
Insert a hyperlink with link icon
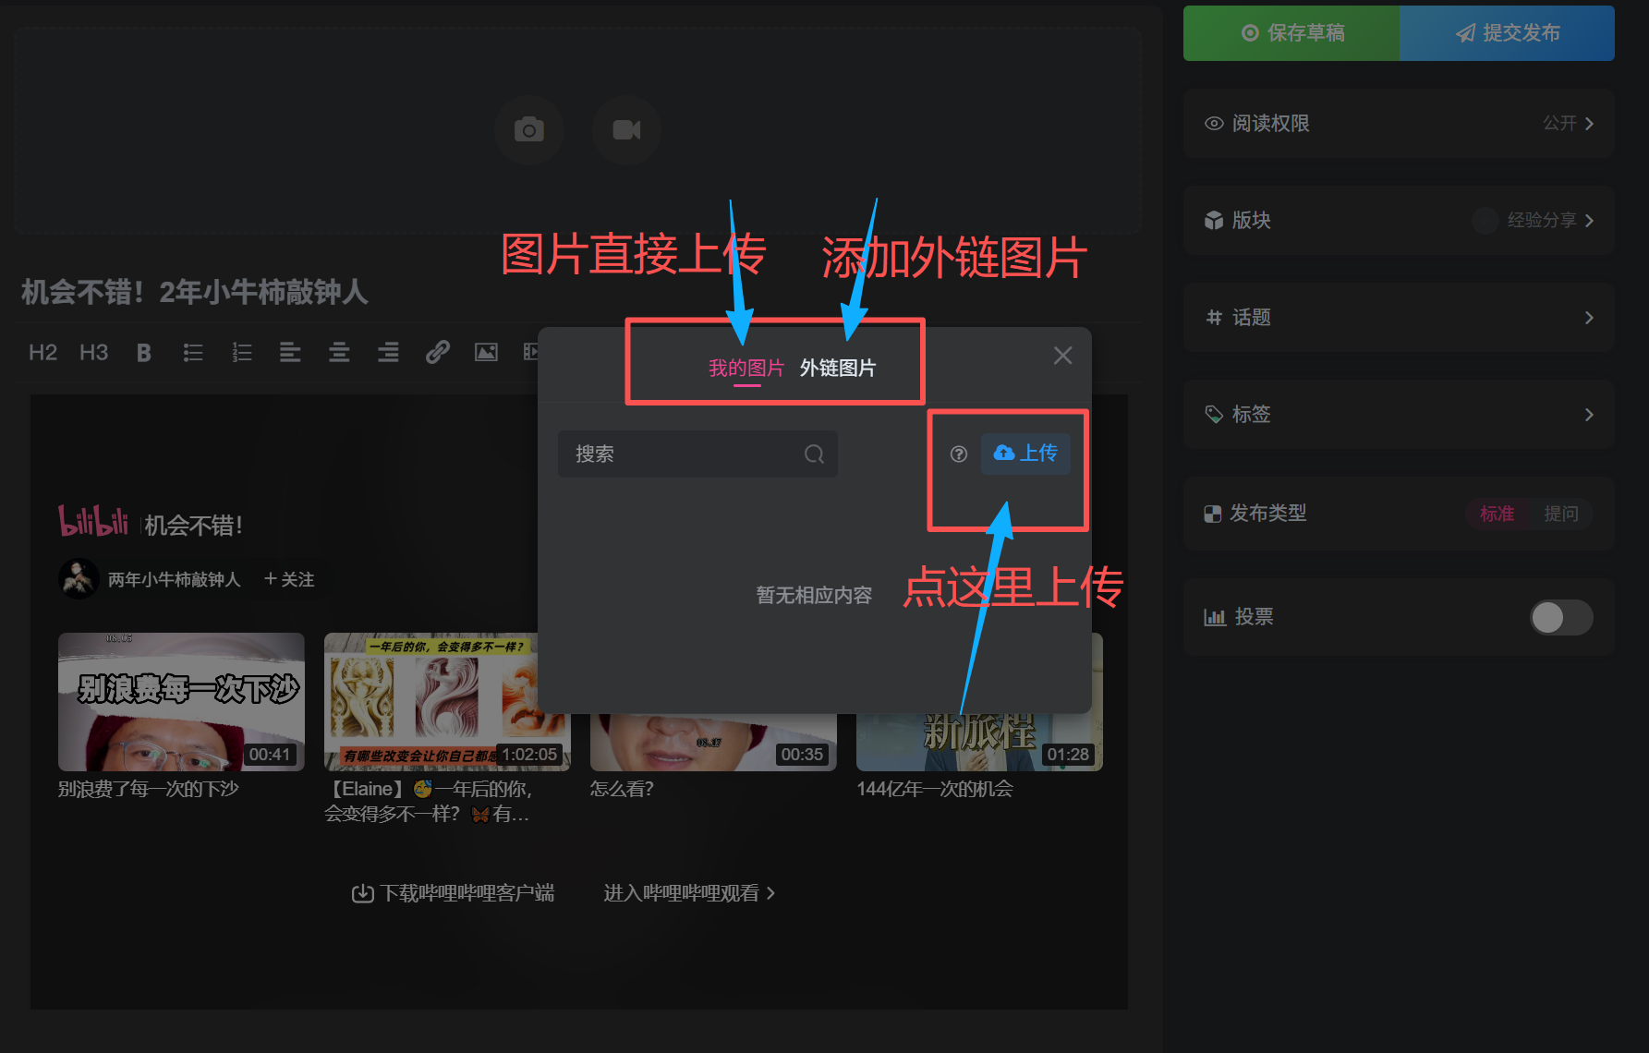tap(437, 352)
